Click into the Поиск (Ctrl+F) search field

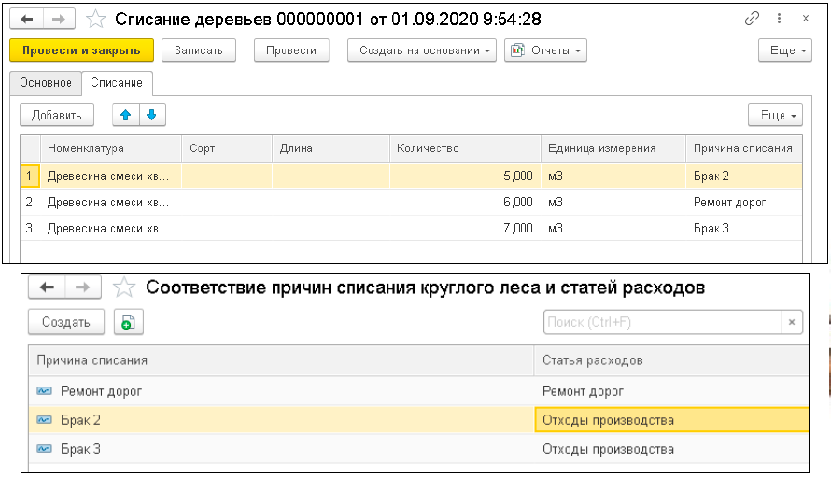pyautogui.click(x=661, y=322)
